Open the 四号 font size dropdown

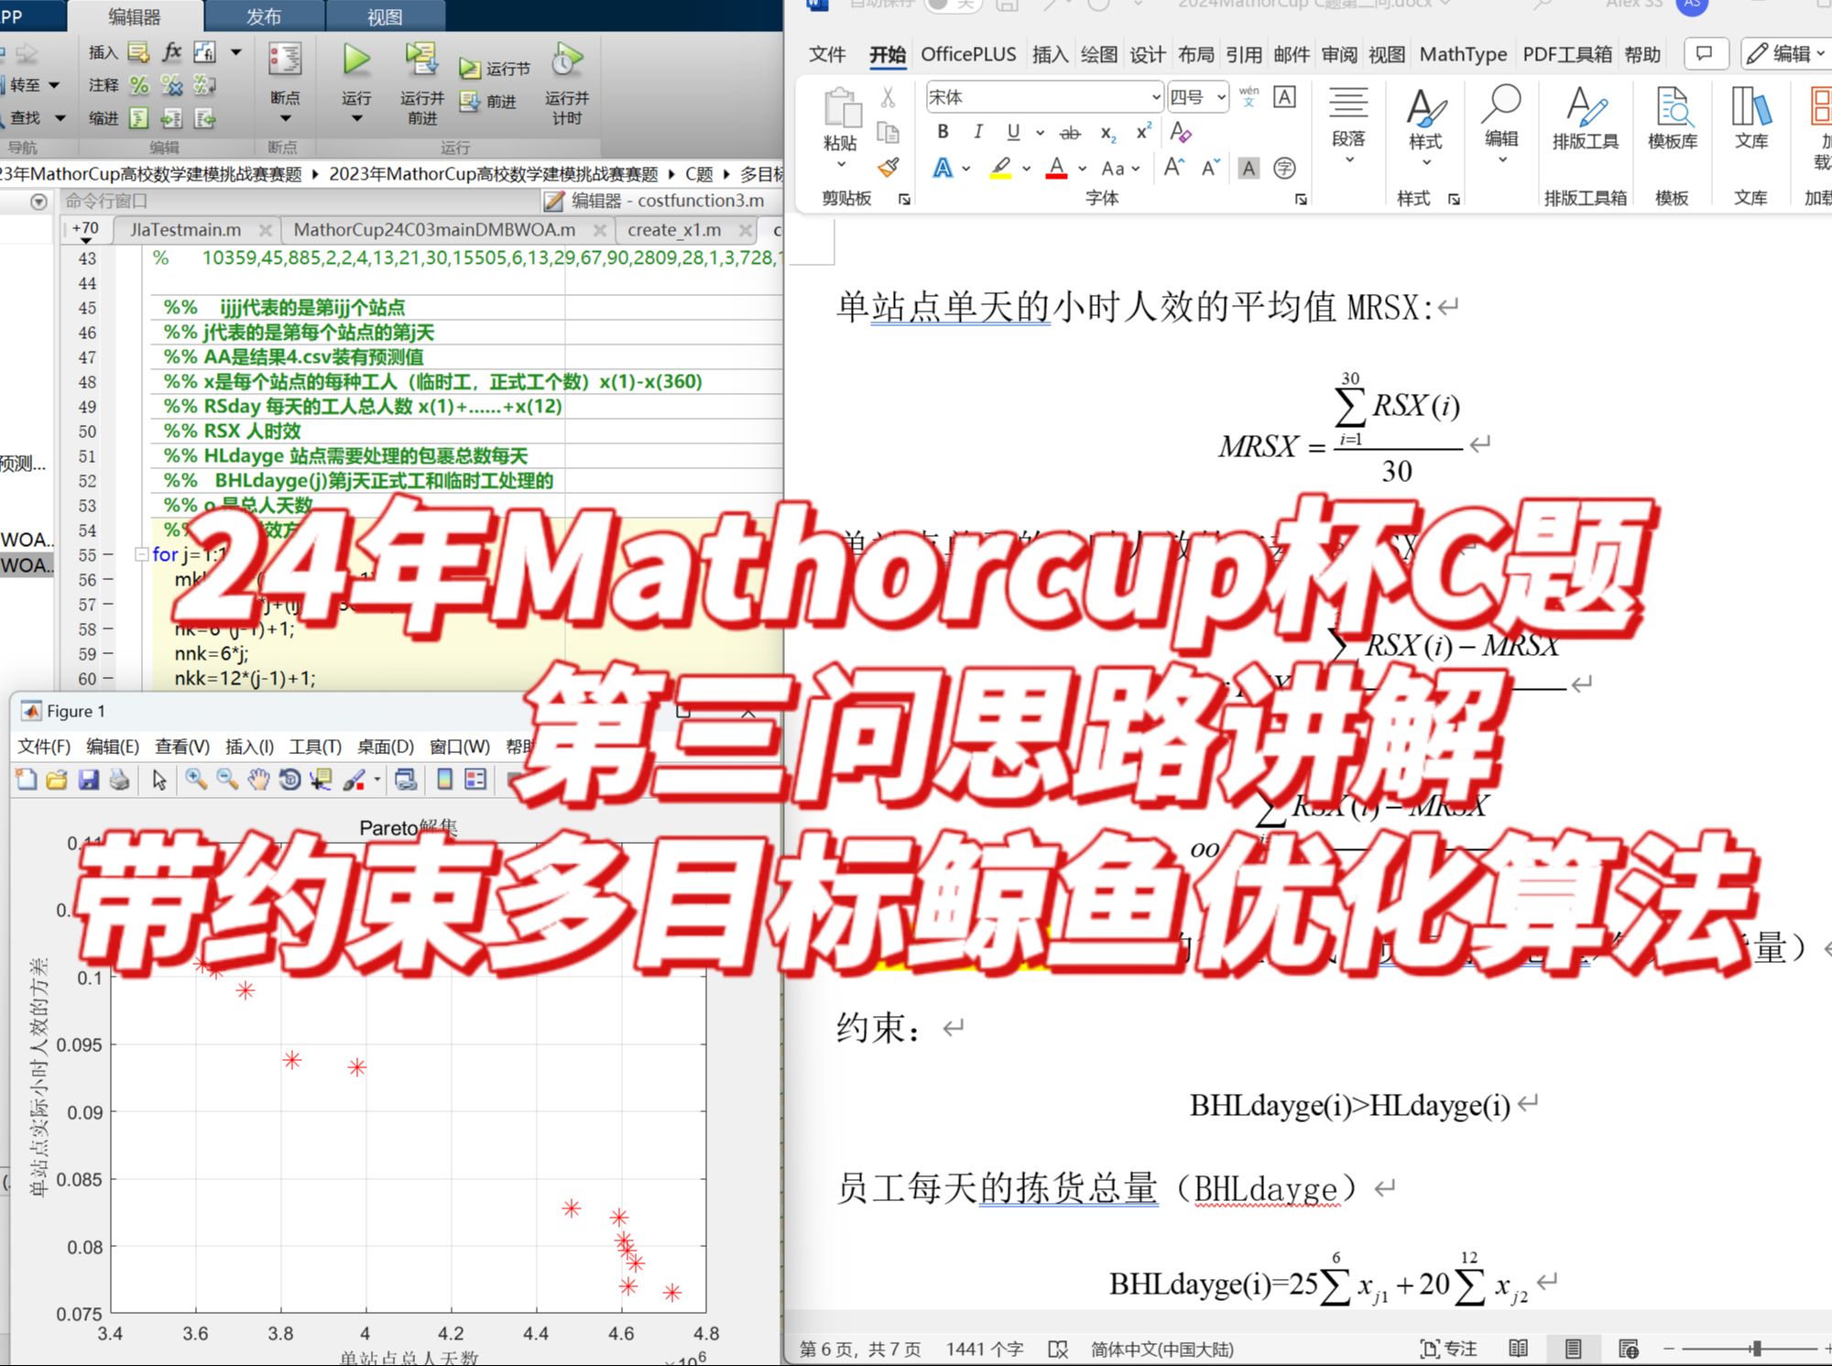click(1221, 97)
